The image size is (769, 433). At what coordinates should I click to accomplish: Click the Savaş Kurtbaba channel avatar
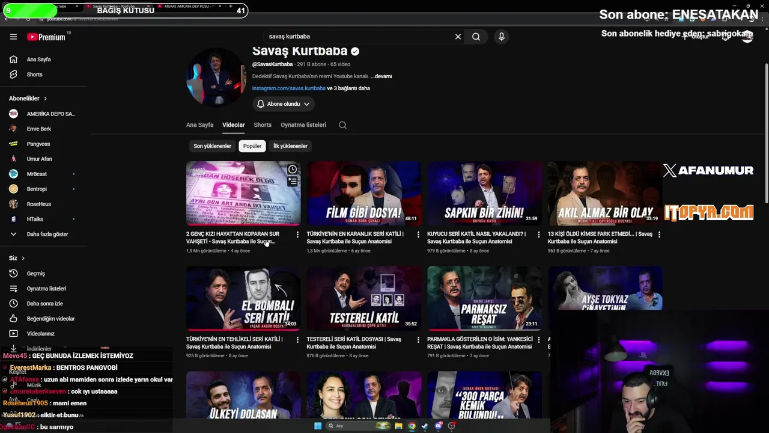click(216, 77)
